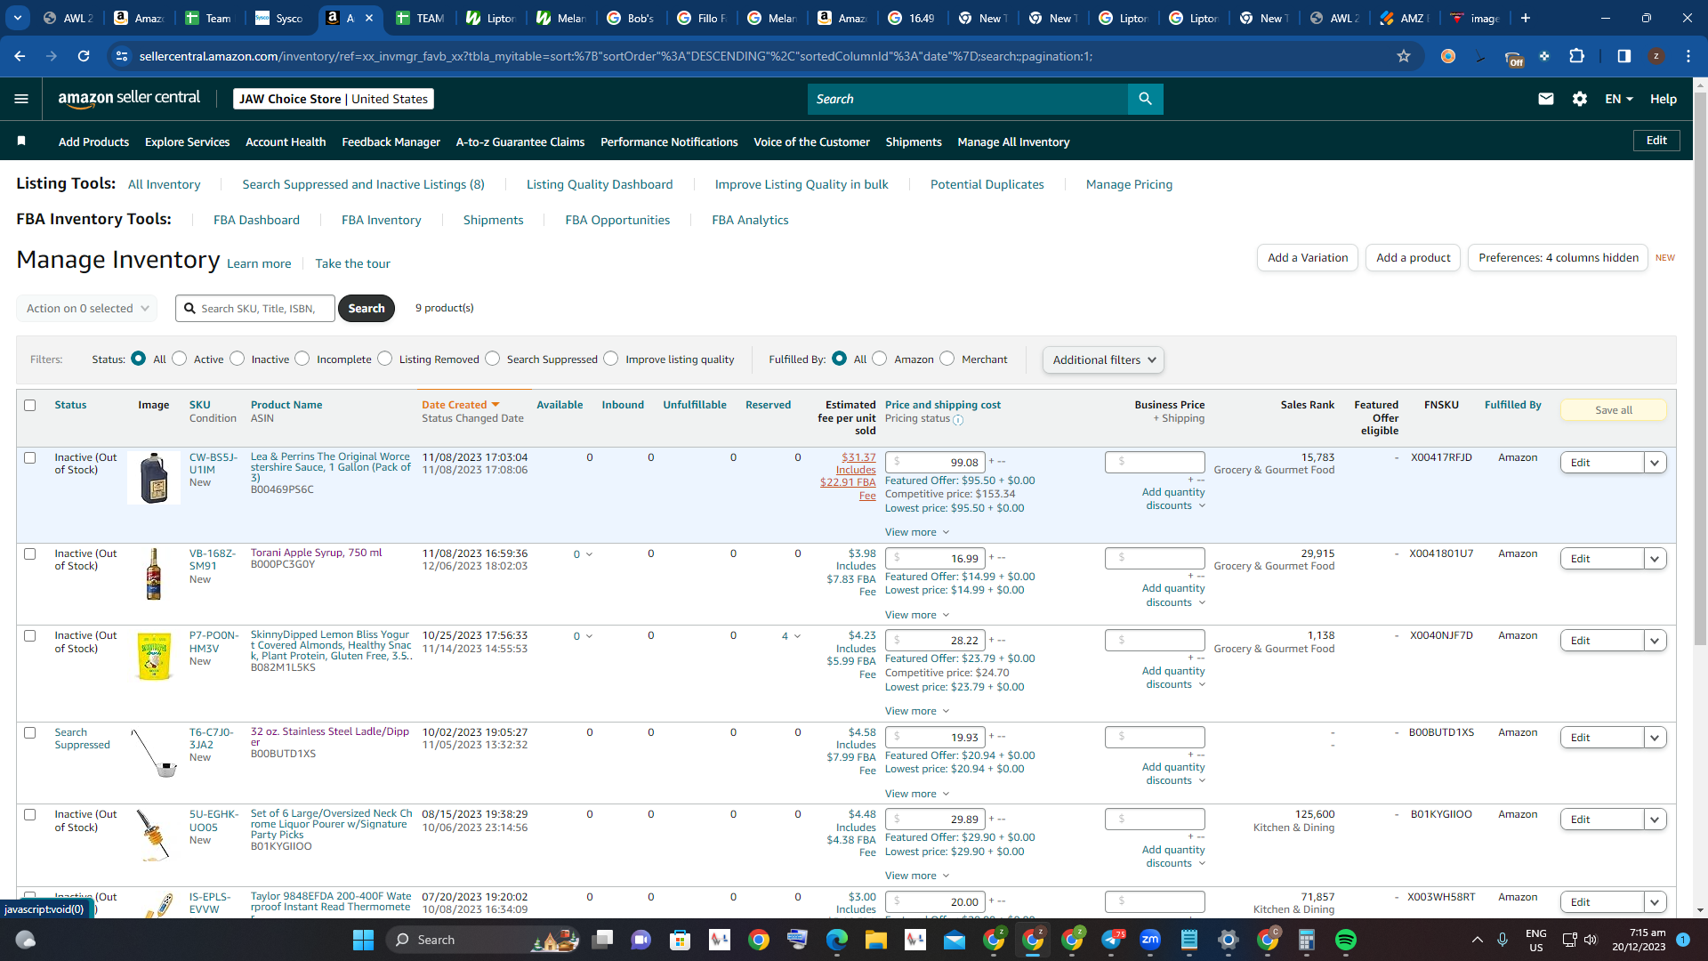This screenshot has width=1708, height=961.
Task: Expand View more for Lea & Perrins pricing
Action: click(917, 532)
